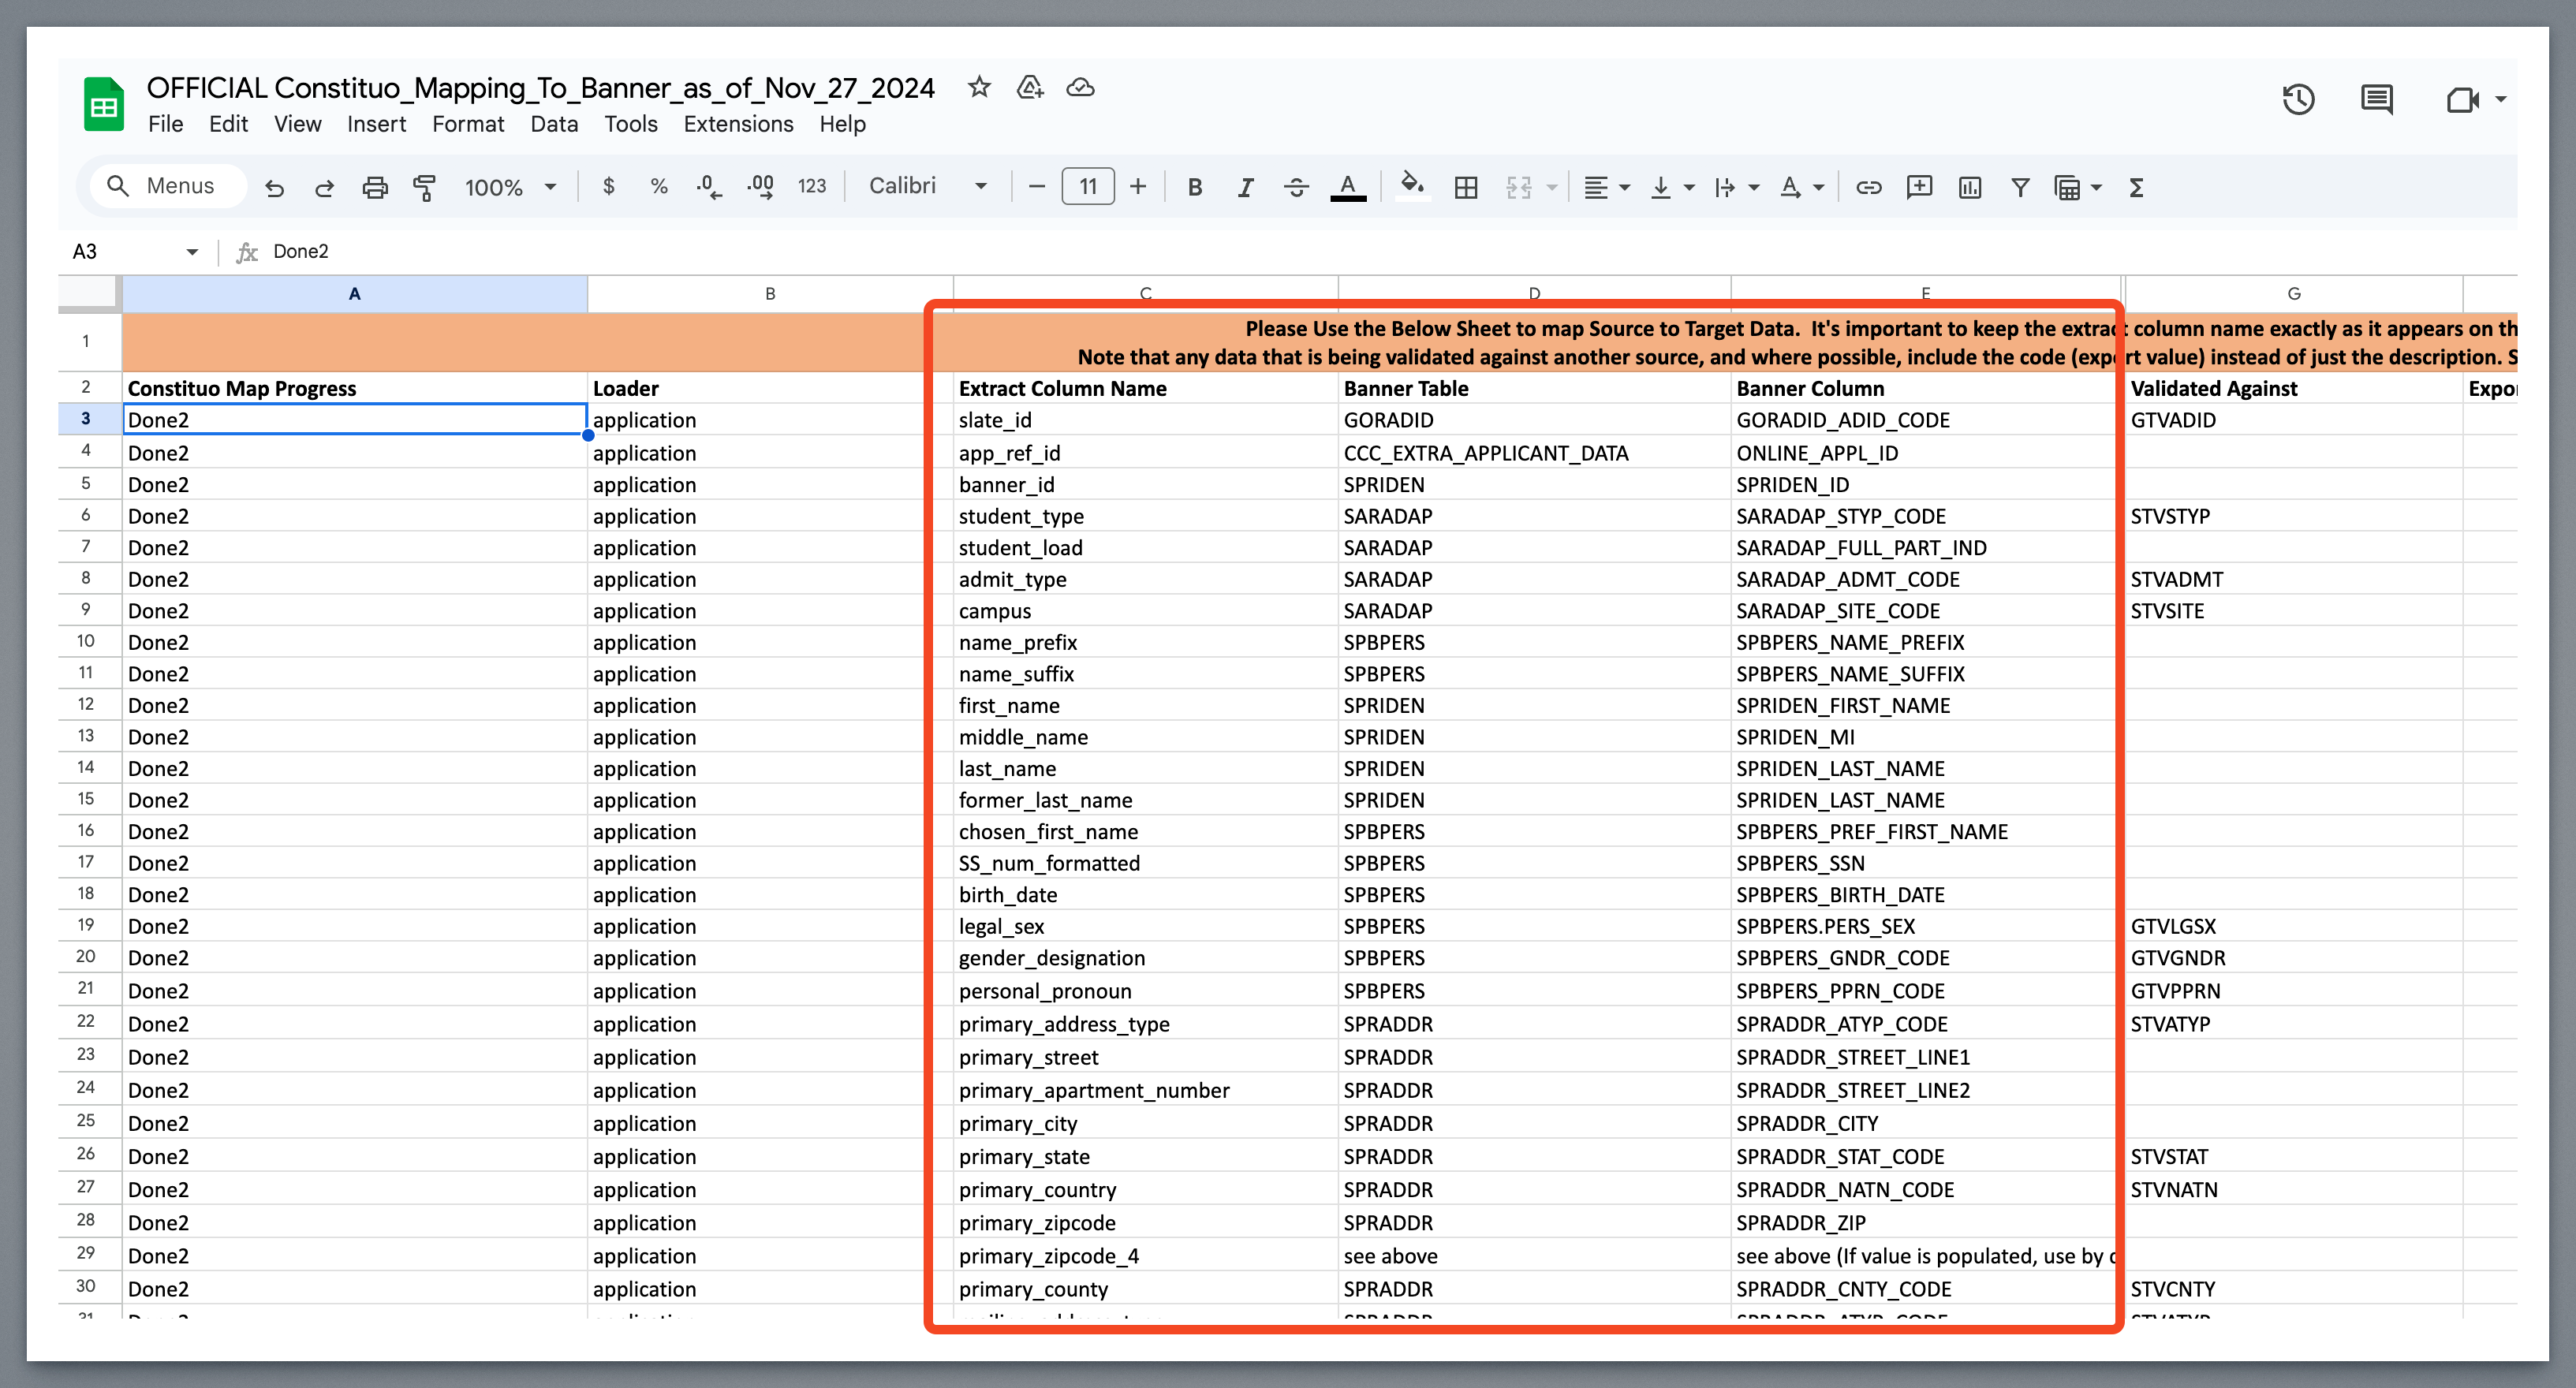Open the zoom 100% dropdown
This screenshot has height=1388, width=2576.
pyautogui.click(x=509, y=187)
